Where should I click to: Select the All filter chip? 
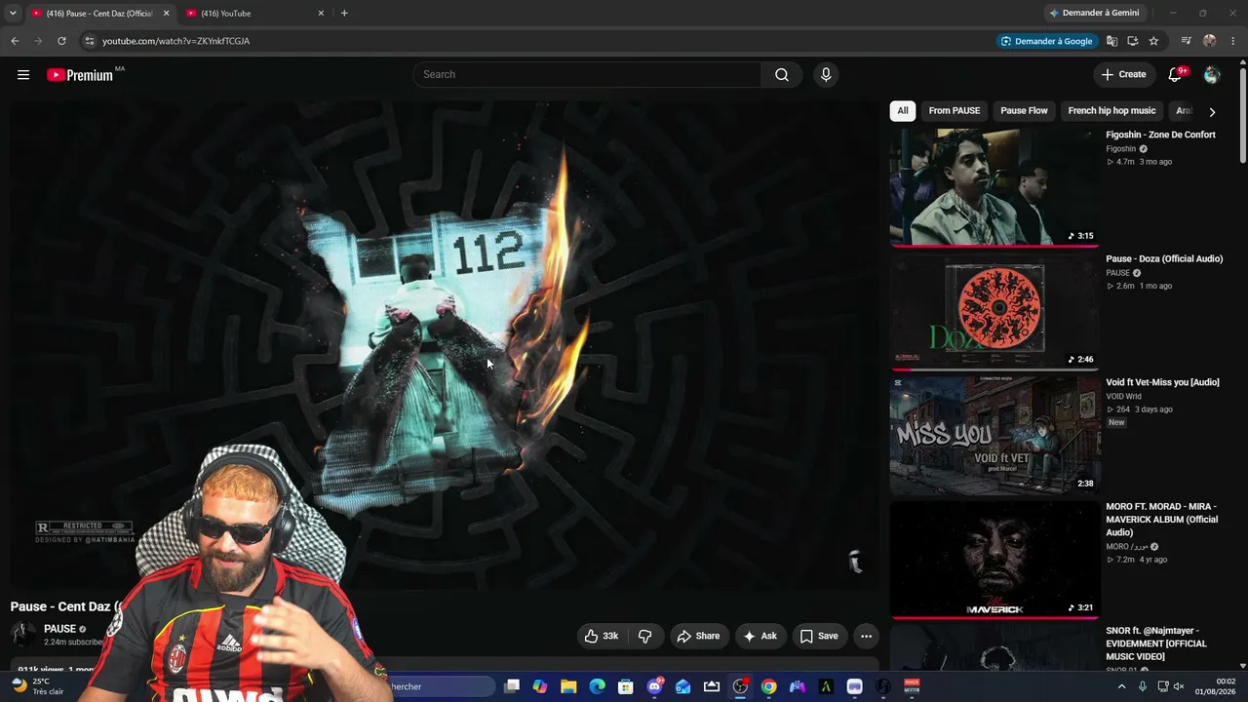(x=903, y=111)
